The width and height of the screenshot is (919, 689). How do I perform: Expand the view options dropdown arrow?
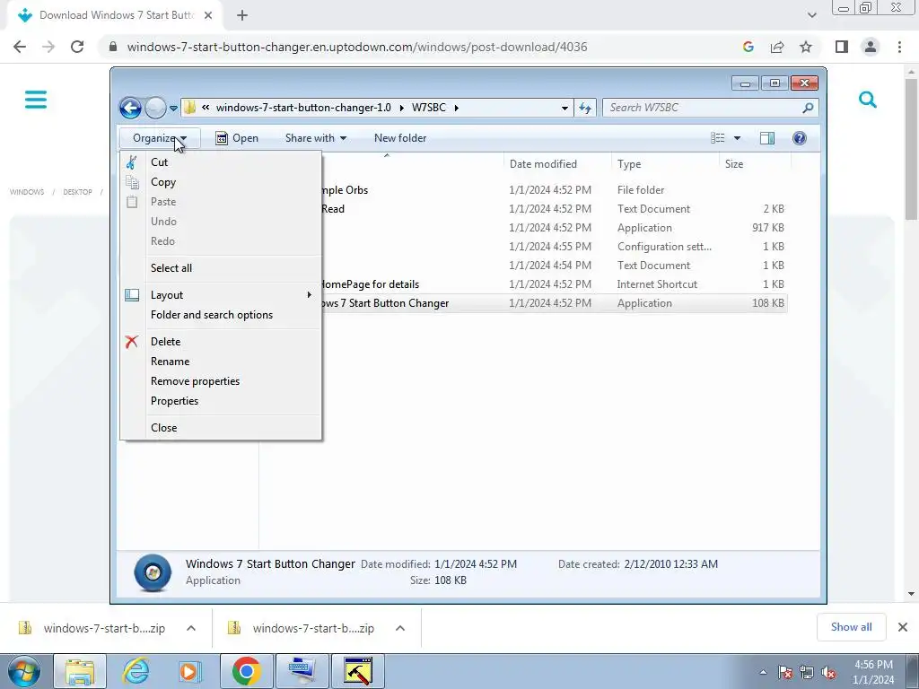point(738,138)
